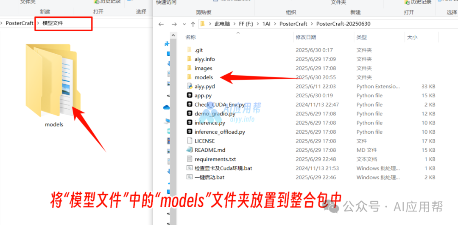Expand chevron before 模型文件 in left window
The width and height of the screenshot is (458, 225).
38,23
